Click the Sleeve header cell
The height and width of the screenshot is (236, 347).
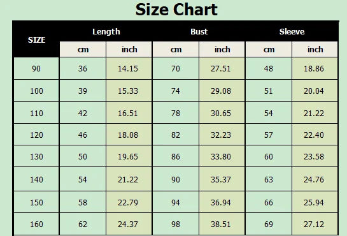pos(292,32)
